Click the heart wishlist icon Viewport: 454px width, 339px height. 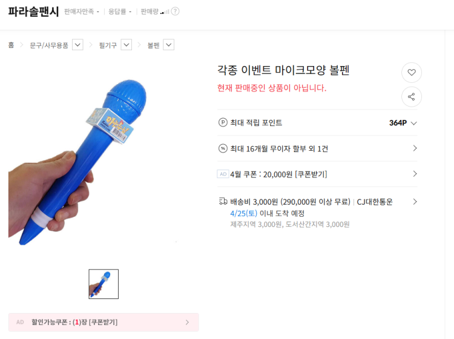[412, 73]
